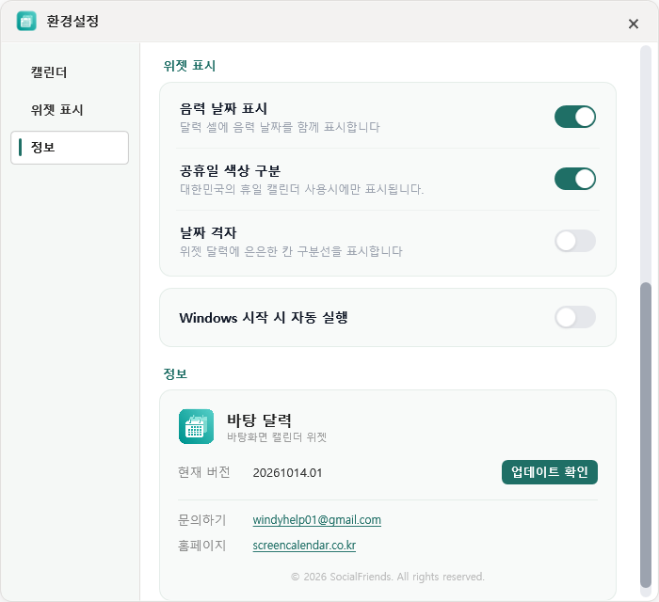Enable the 날짜 격자 toggle
Screen dimensions: 659x602
tap(575, 241)
